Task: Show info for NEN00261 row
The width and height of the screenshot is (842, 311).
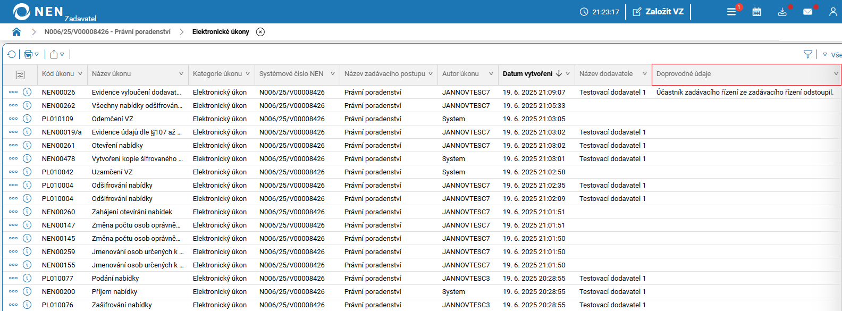Action: point(27,145)
